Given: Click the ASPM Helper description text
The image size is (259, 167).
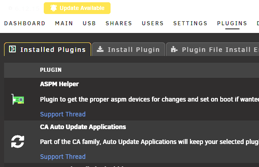Looking at the screenshot, I should pos(149,99).
